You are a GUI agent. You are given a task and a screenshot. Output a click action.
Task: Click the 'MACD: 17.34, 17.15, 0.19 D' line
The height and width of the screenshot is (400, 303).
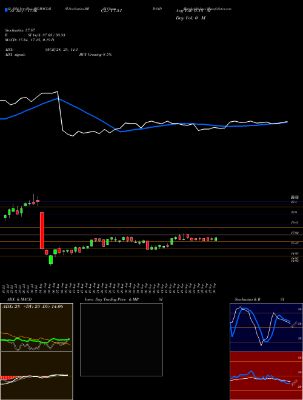click(x=30, y=40)
